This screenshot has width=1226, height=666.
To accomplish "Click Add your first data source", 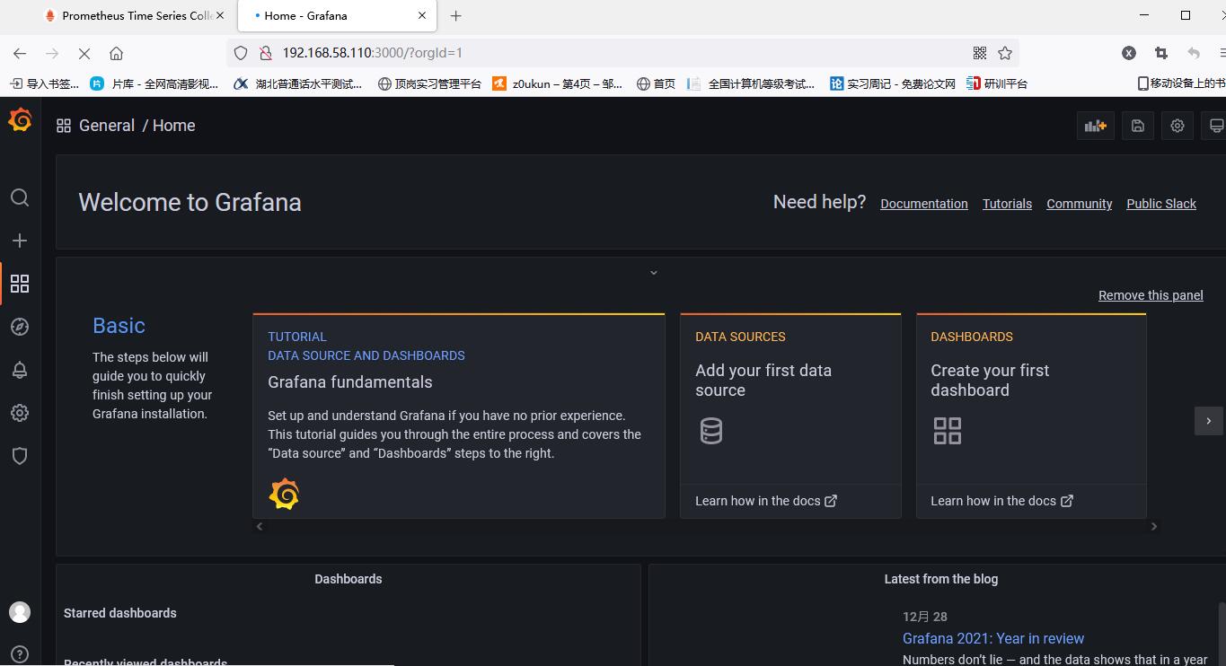I will click(x=763, y=381).
